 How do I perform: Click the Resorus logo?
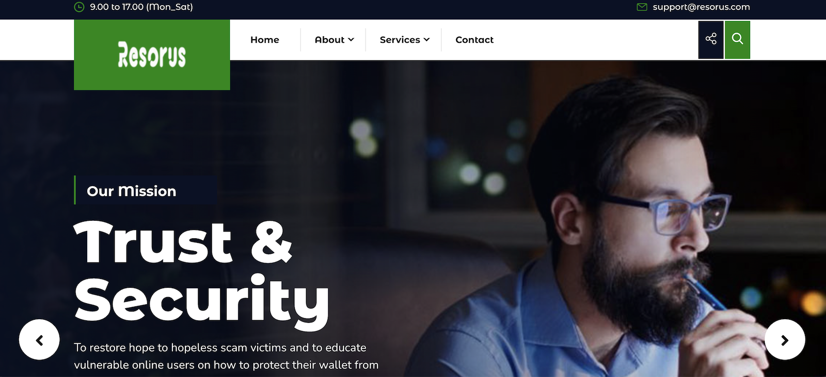(152, 55)
